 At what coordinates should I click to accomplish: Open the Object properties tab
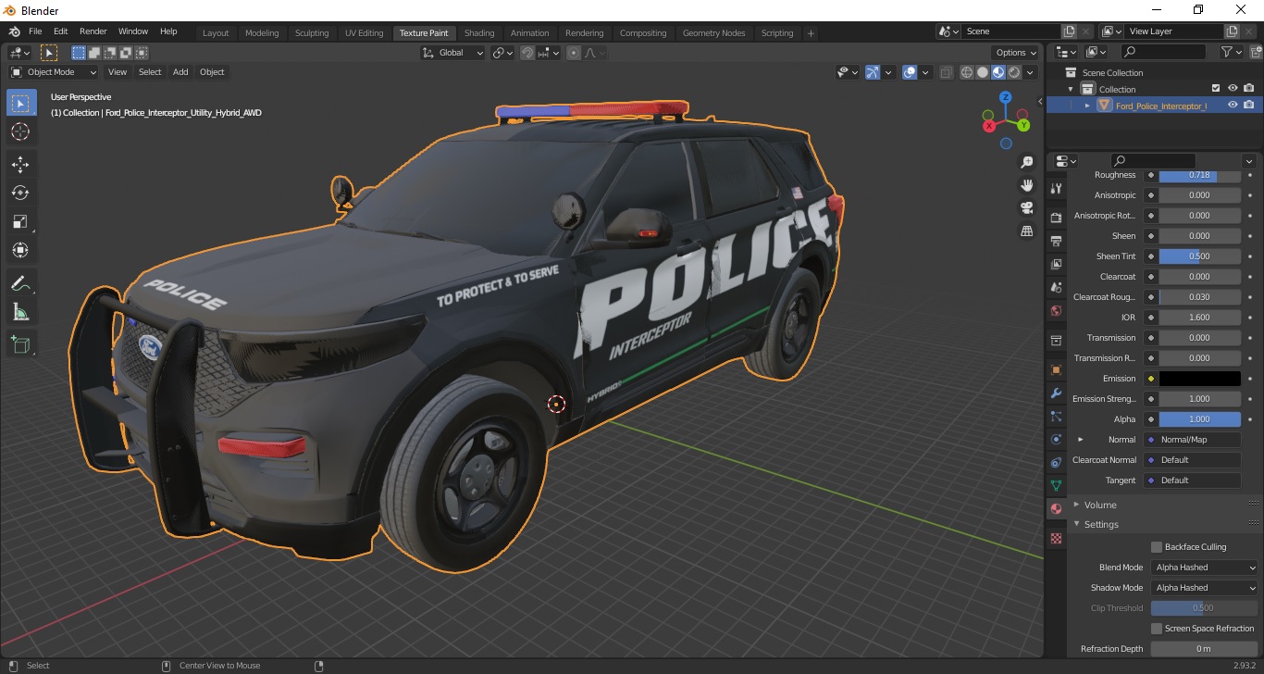click(x=1056, y=369)
